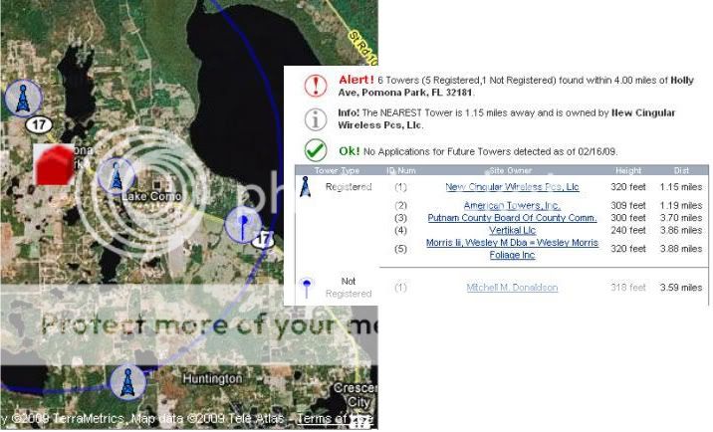Click the red house location marker

(56, 164)
